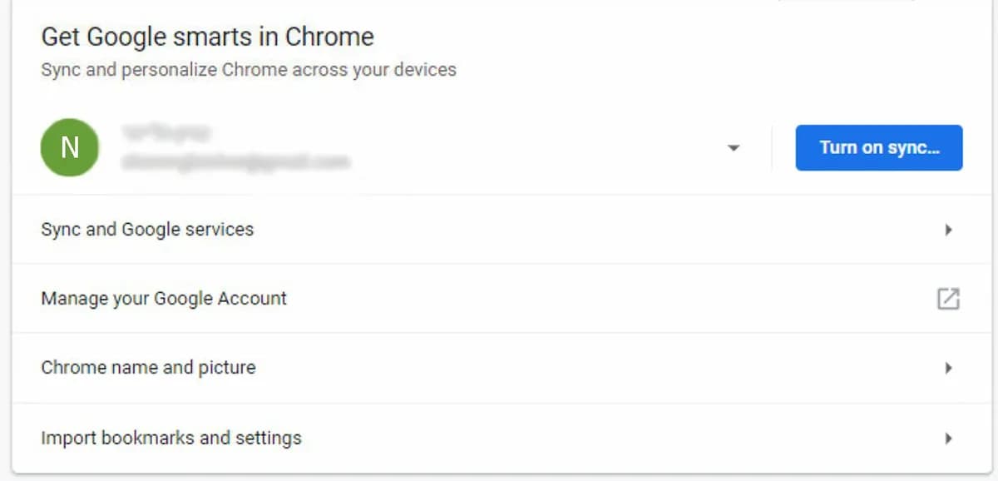Click the Get Google smarts in Chrome heading

click(x=207, y=37)
